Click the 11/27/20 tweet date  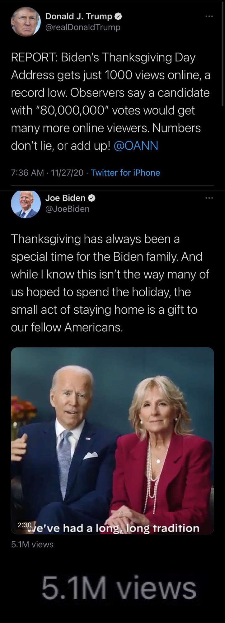68,173
